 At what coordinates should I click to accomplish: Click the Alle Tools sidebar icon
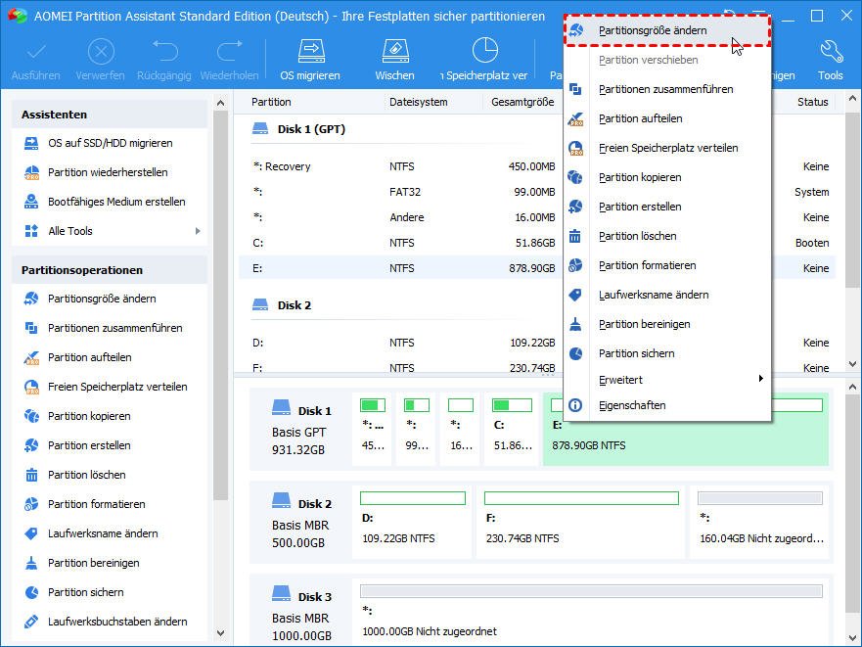(31, 231)
